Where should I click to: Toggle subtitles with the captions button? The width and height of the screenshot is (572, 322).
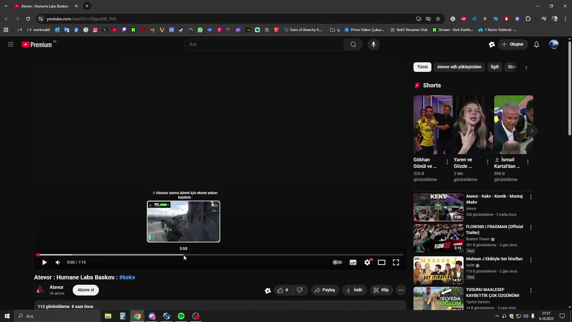click(353, 263)
